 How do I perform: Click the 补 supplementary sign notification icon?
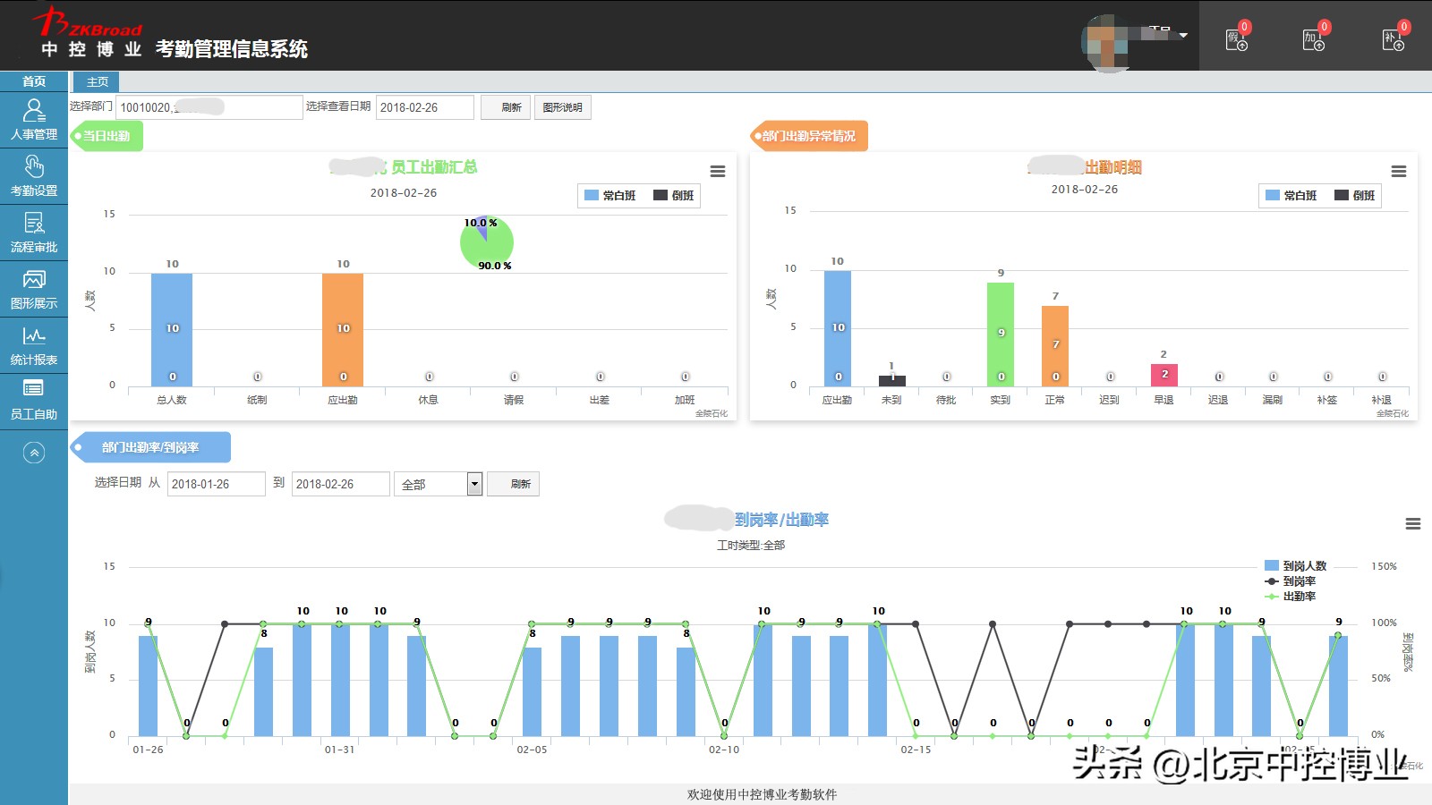[1394, 38]
